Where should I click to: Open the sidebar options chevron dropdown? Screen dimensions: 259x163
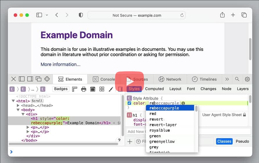[x=47, y=15]
